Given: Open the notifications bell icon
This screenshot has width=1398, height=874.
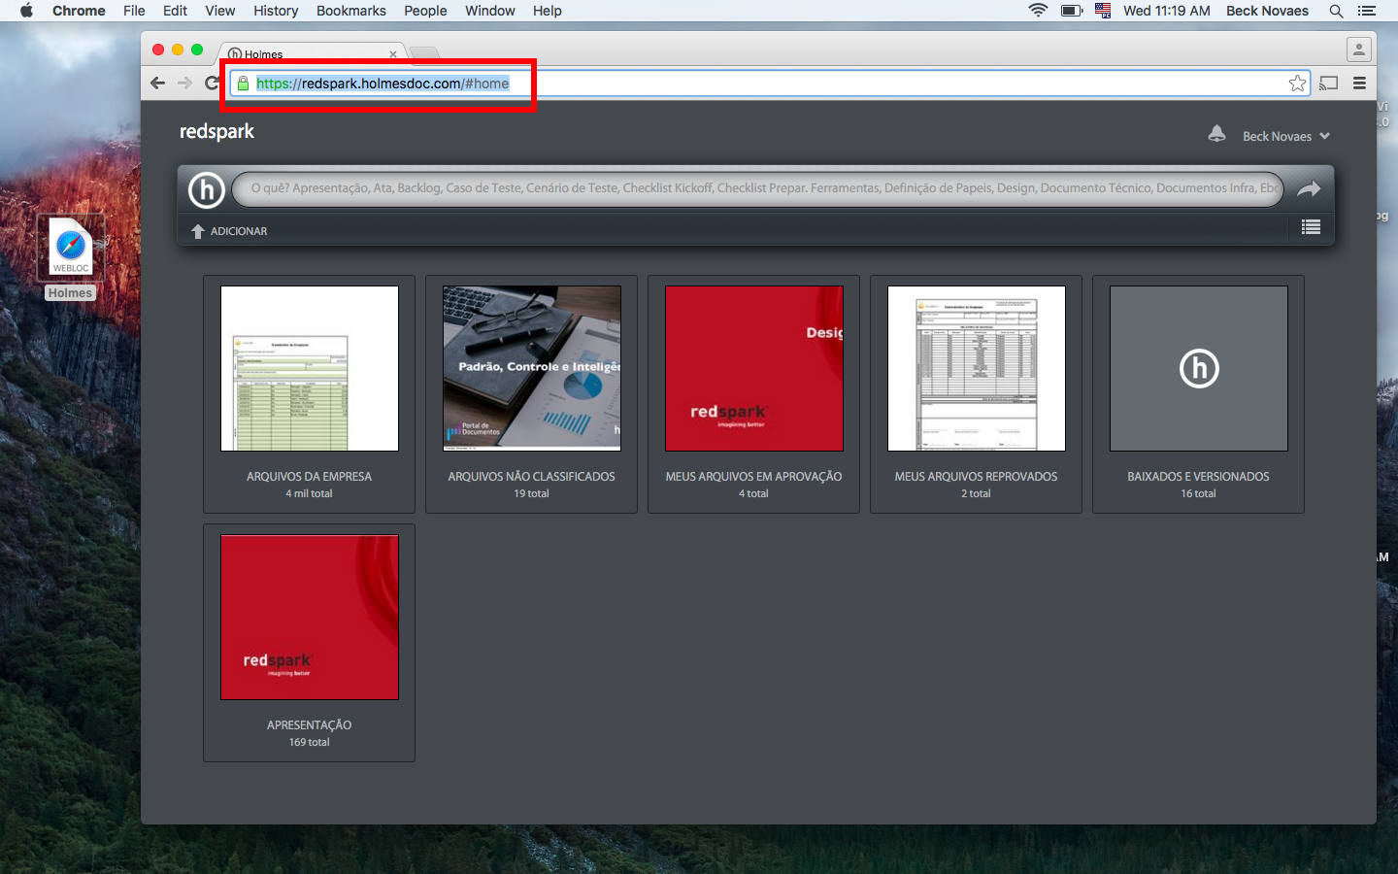Looking at the screenshot, I should (x=1216, y=135).
